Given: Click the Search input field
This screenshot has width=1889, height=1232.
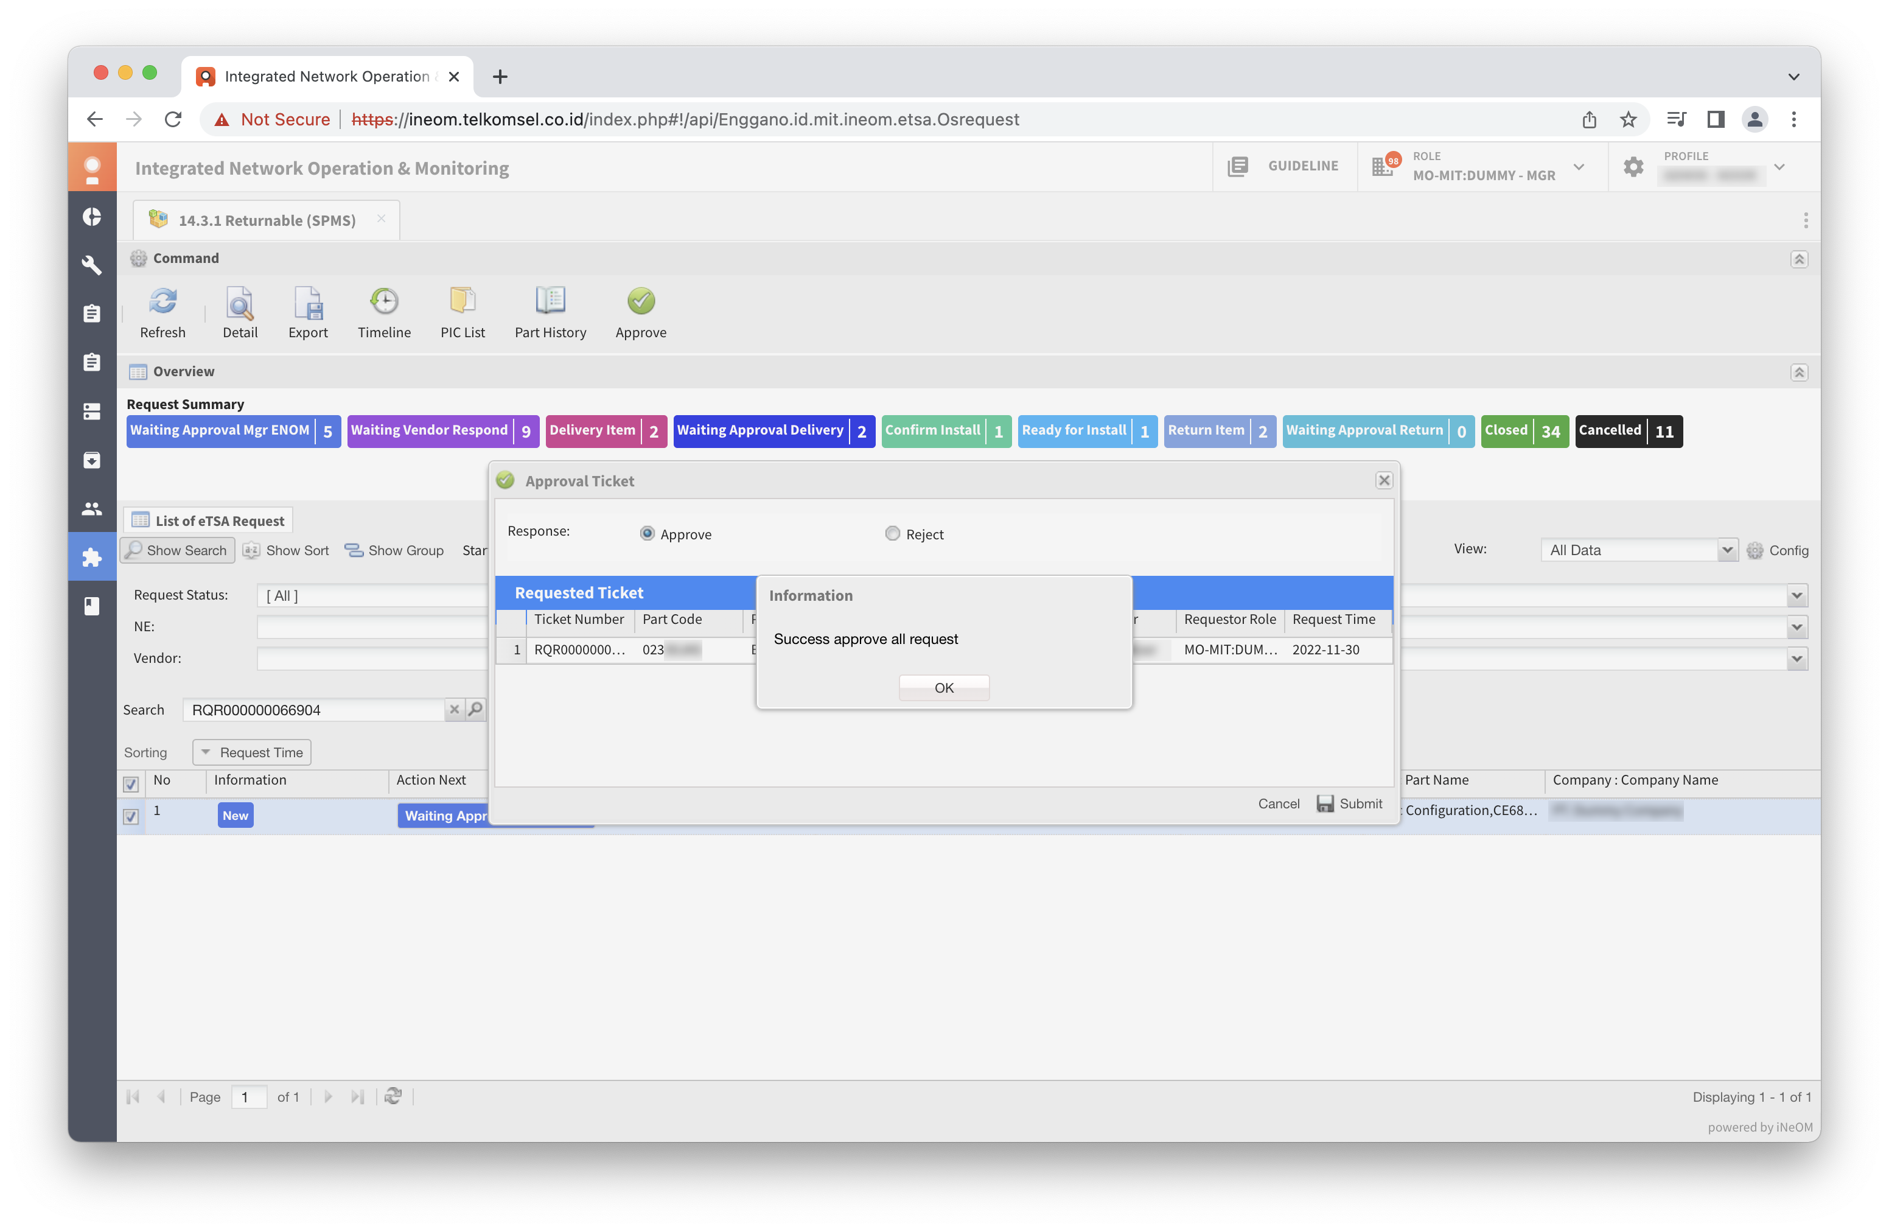Looking at the screenshot, I should (315, 709).
